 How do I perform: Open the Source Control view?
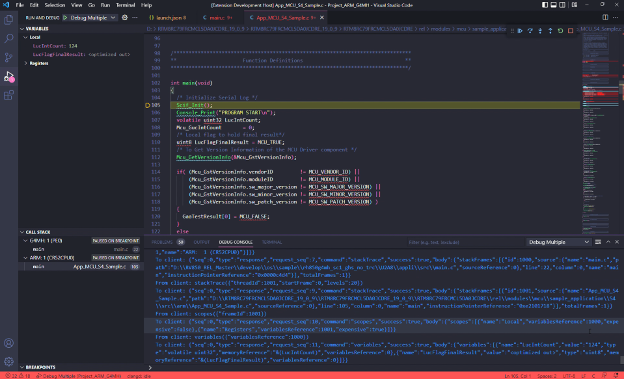point(9,57)
